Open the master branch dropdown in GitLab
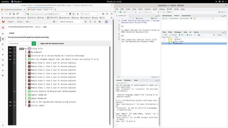The height and width of the screenshot is (128, 228). [17, 33]
